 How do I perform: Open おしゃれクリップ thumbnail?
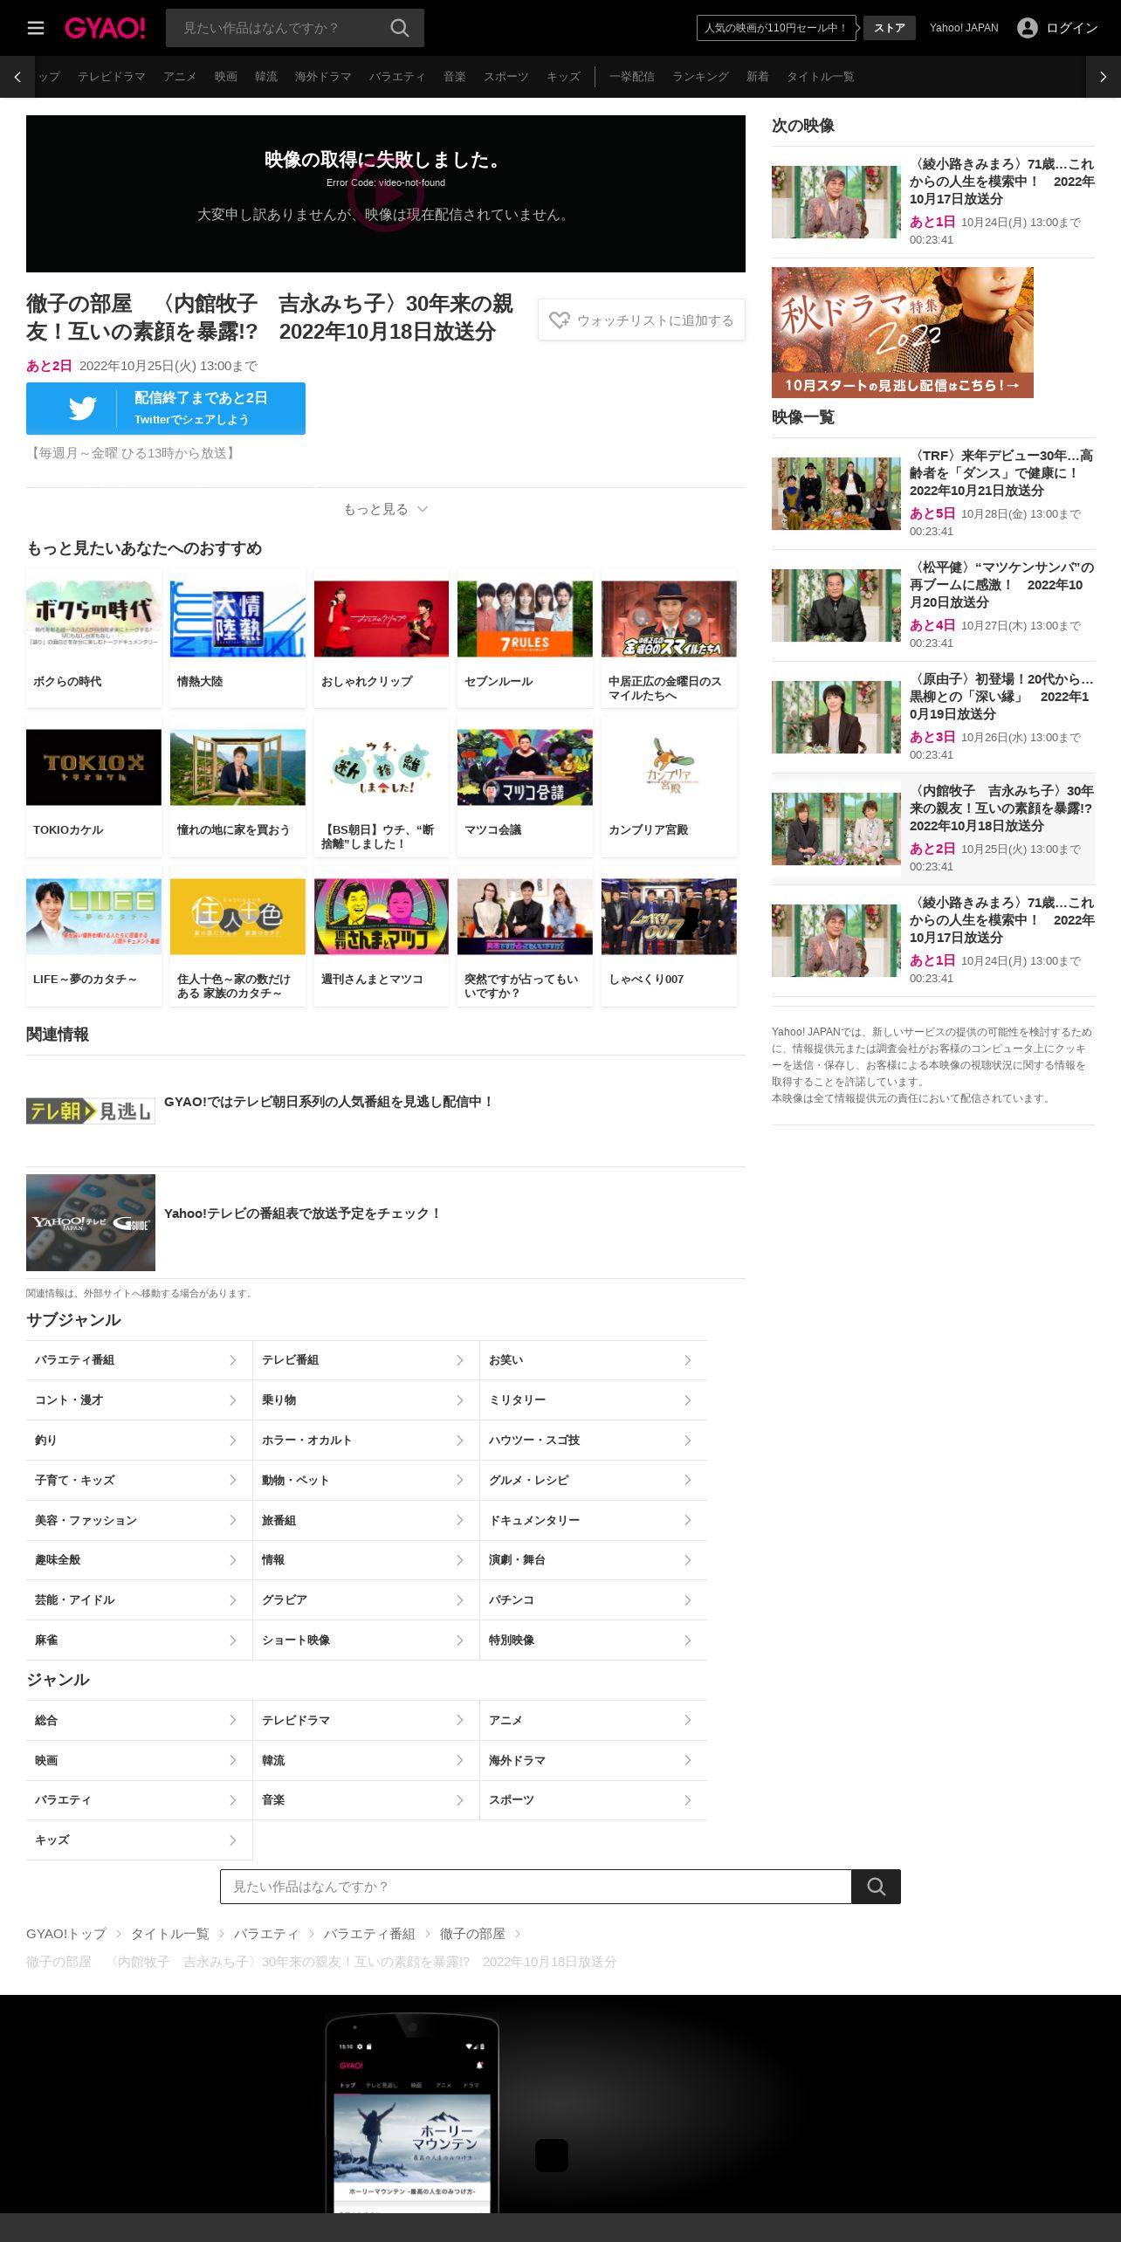[382, 619]
